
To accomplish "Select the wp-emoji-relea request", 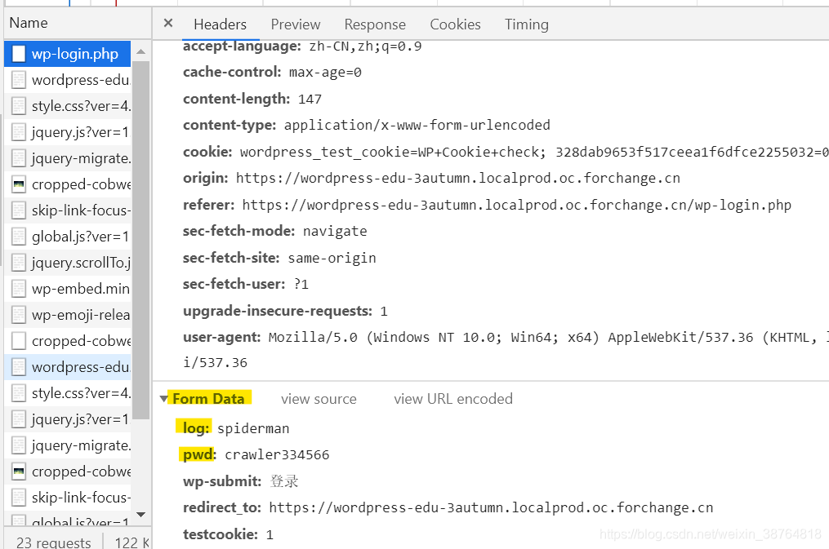I will click(68, 315).
